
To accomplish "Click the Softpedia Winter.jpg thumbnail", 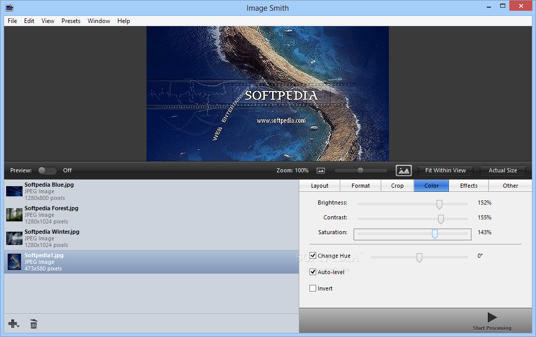I will click(x=14, y=238).
